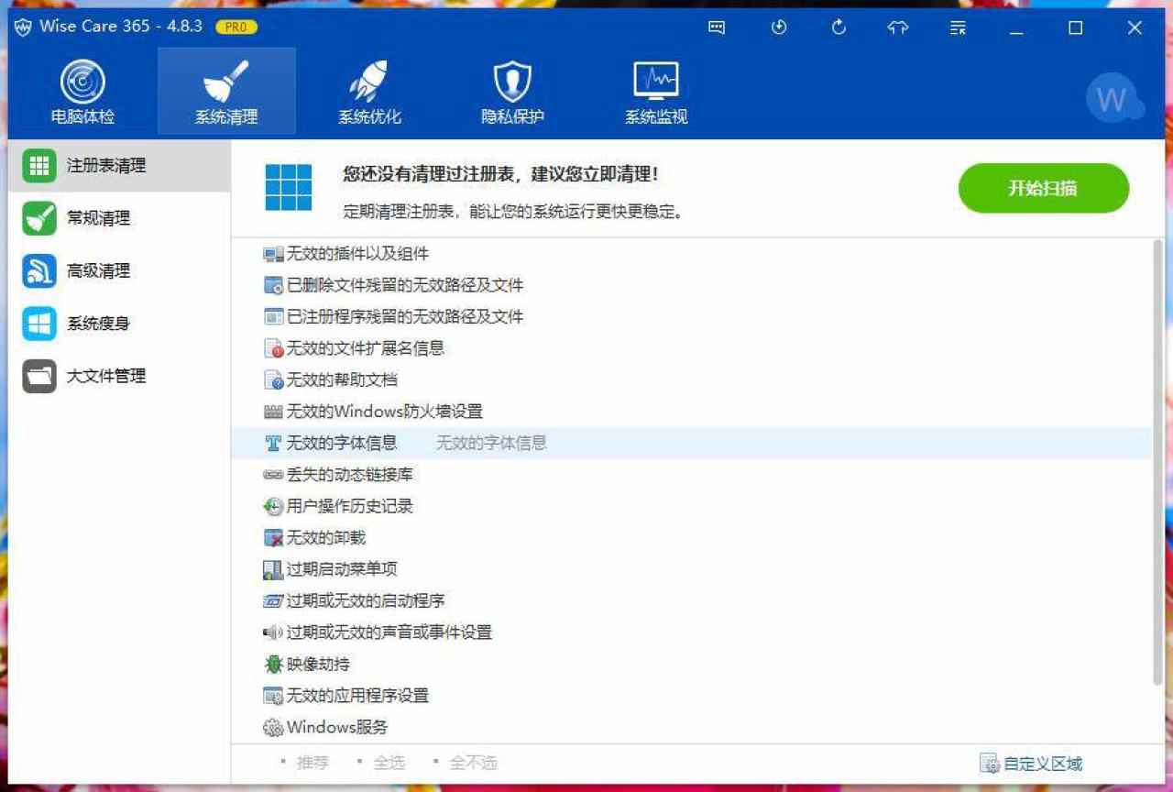Image resolution: width=1173 pixels, height=792 pixels.
Task: Open the 电脑体检 (PC Checkup) tab
Action: pos(82,93)
